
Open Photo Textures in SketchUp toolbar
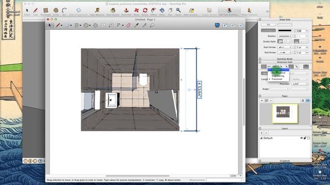pos(250,11)
